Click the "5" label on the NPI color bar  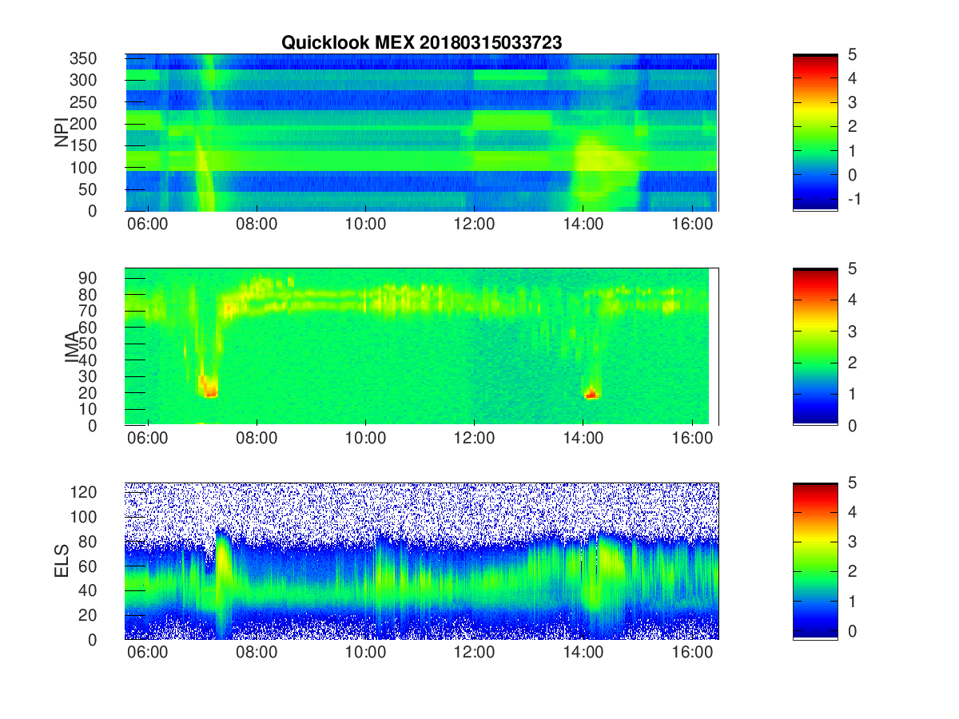click(853, 54)
